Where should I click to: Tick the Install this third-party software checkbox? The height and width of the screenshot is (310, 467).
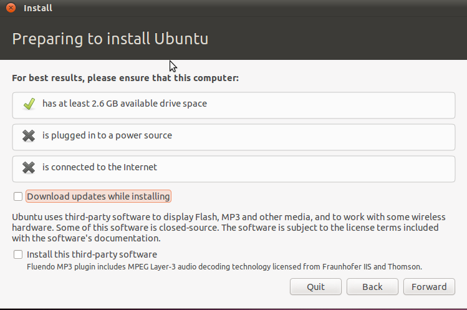(18, 254)
